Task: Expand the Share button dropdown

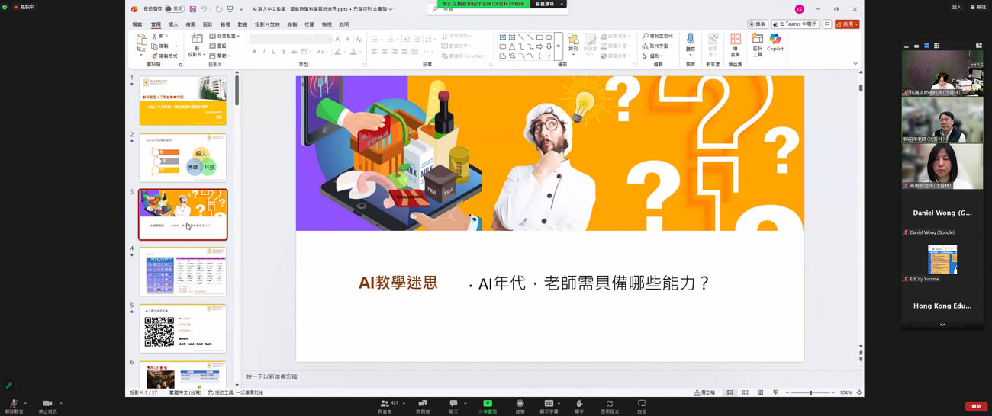Action: (x=857, y=24)
